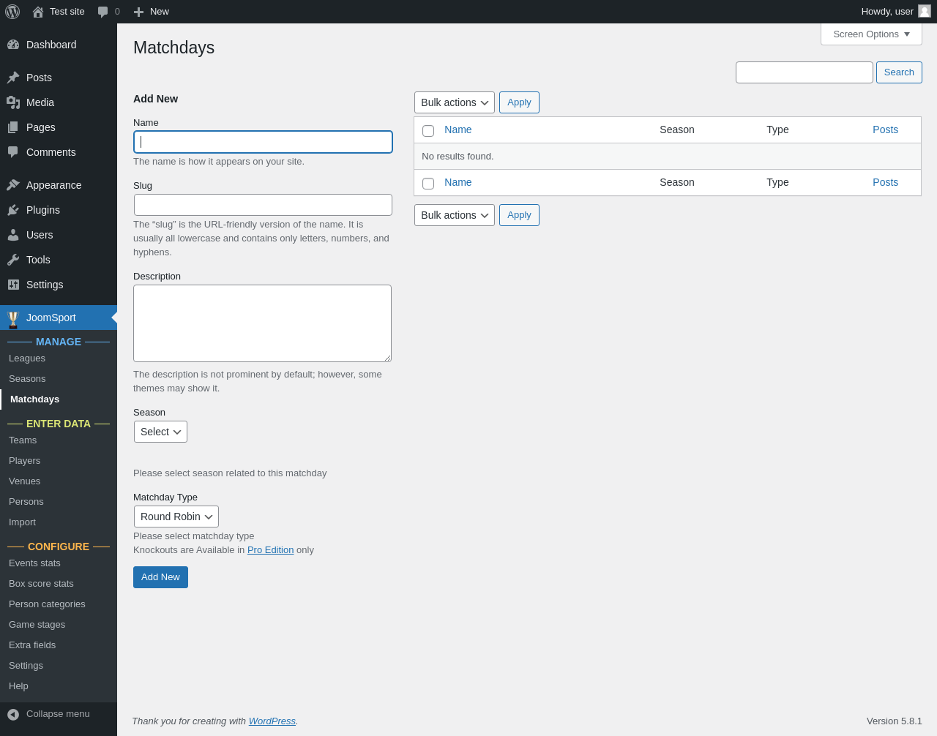Image resolution: width=937 pixels, height=736 pixels.
Task: Focus the Slug input field
Action: (263, 205)
